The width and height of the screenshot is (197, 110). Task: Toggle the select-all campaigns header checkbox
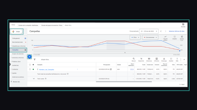[30, 65]
